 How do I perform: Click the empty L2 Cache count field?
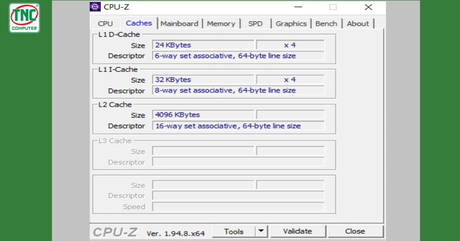(290, 115)
